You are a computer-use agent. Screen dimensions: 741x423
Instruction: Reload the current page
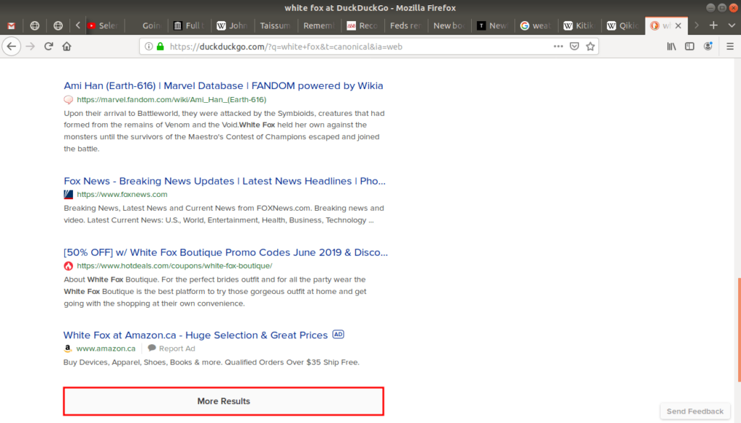coord(48,46)
